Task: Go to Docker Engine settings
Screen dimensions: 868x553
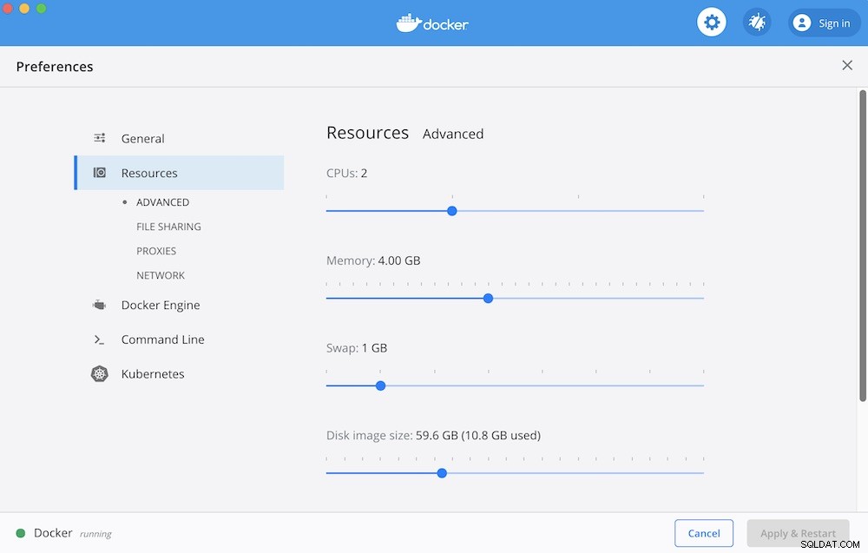Action: (161, 305)
